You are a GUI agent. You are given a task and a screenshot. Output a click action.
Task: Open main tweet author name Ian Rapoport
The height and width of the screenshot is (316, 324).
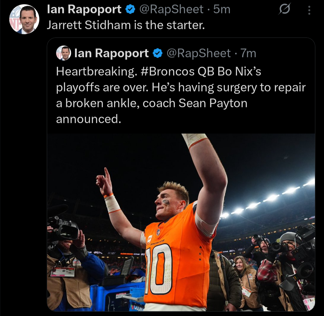[84, 10]
